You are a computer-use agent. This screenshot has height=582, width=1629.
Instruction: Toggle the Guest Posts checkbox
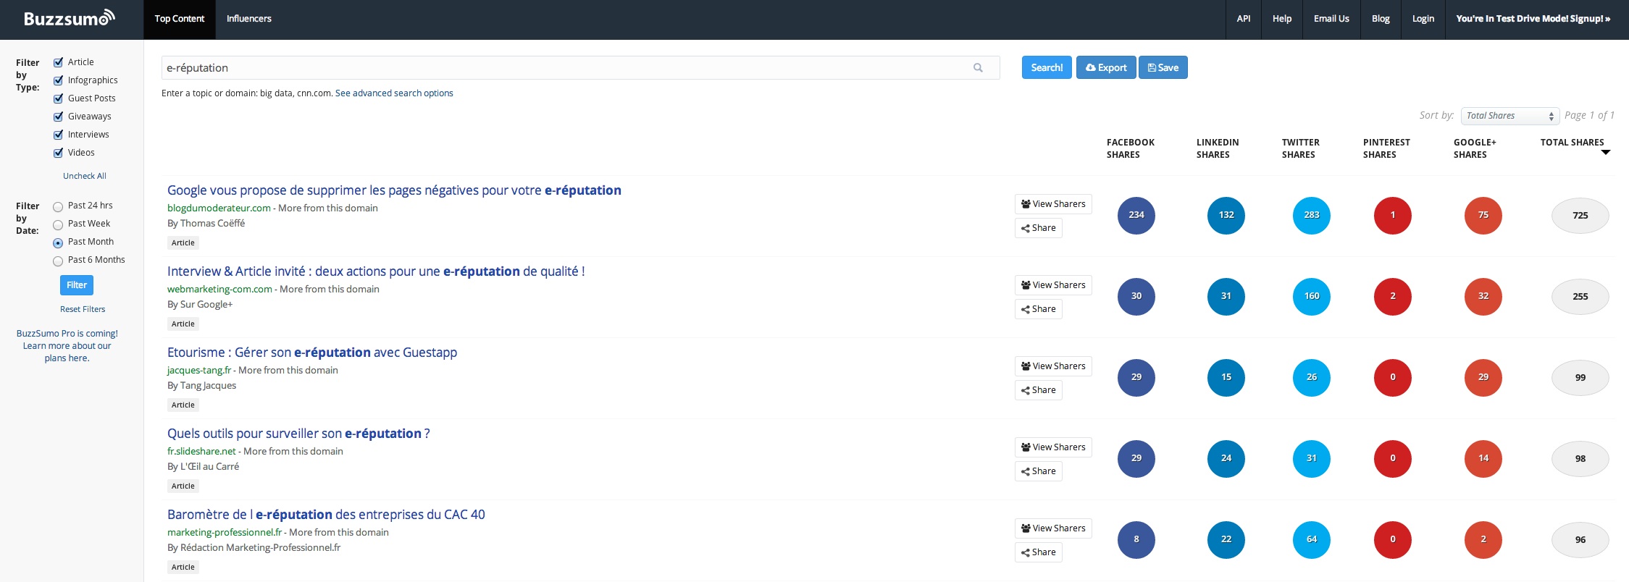click(x=59, y=98)
